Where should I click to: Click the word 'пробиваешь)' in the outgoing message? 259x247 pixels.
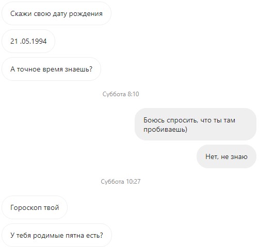(x=165, y=129)
